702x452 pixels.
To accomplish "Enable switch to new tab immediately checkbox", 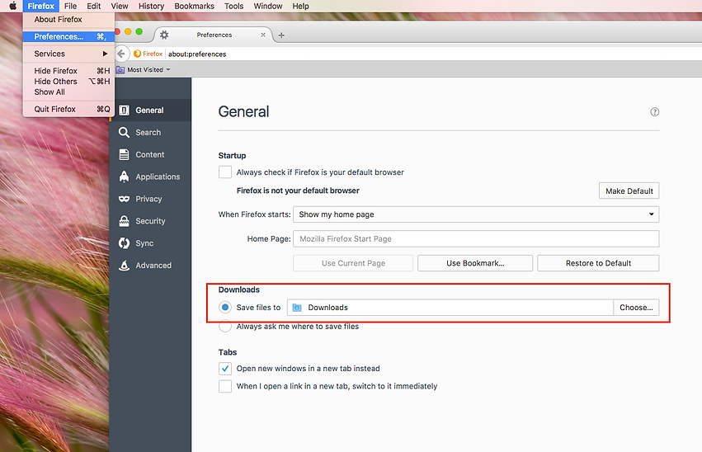I will (224, 386).
